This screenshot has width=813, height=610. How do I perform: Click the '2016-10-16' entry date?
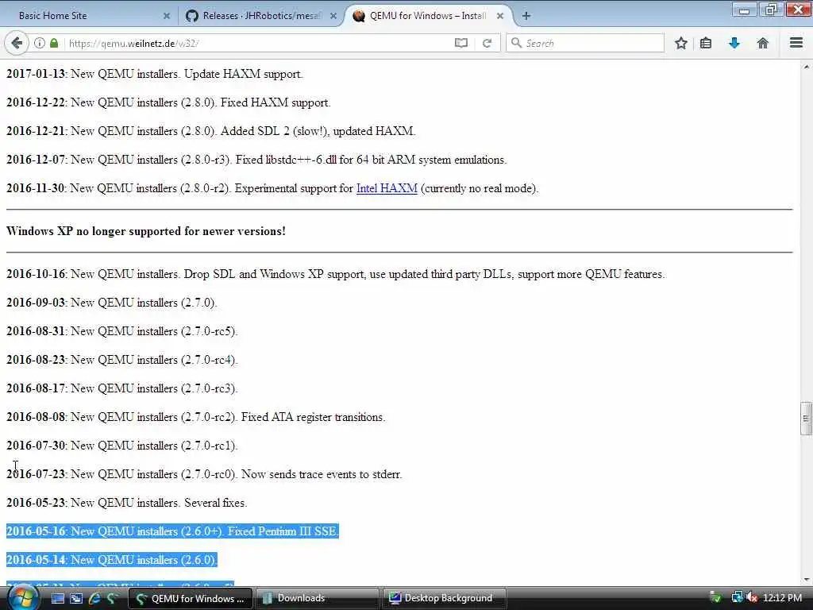pos(36,274)
